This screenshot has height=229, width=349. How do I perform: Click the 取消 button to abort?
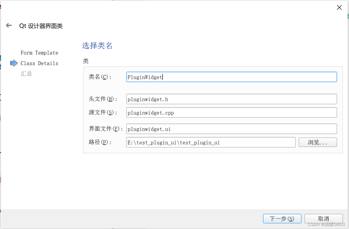tap(323, 218)
